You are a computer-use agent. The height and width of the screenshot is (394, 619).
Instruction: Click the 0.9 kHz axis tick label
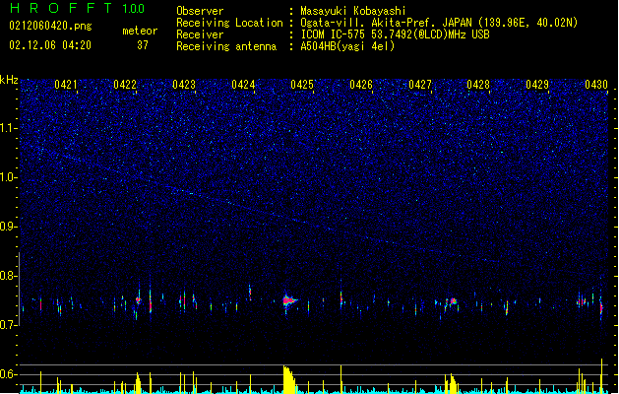[x=9, y=227]
